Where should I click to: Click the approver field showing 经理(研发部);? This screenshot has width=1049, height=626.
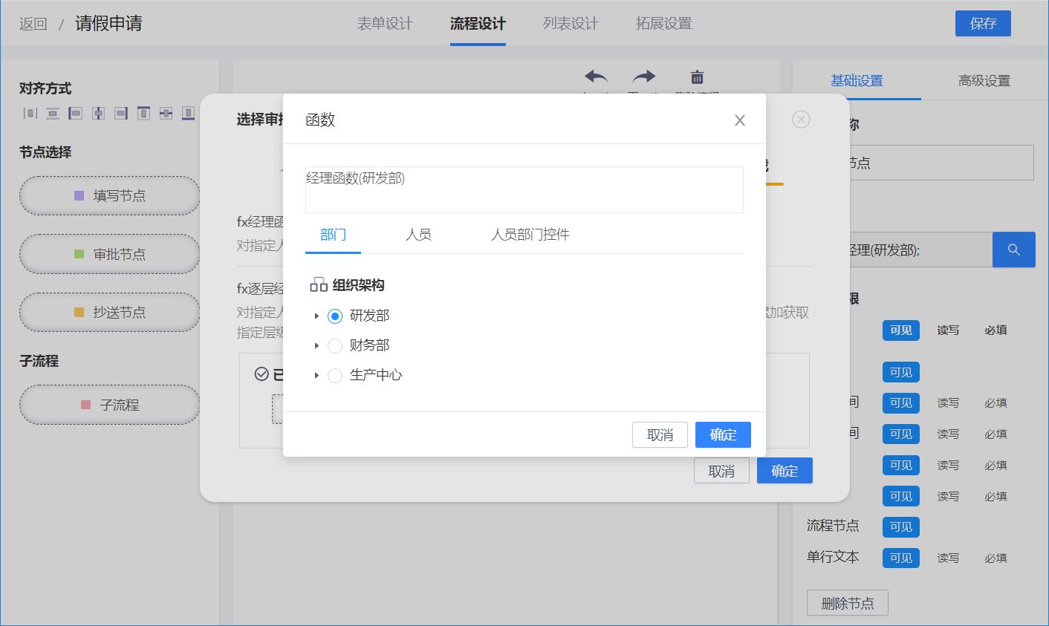click(920, 250)
